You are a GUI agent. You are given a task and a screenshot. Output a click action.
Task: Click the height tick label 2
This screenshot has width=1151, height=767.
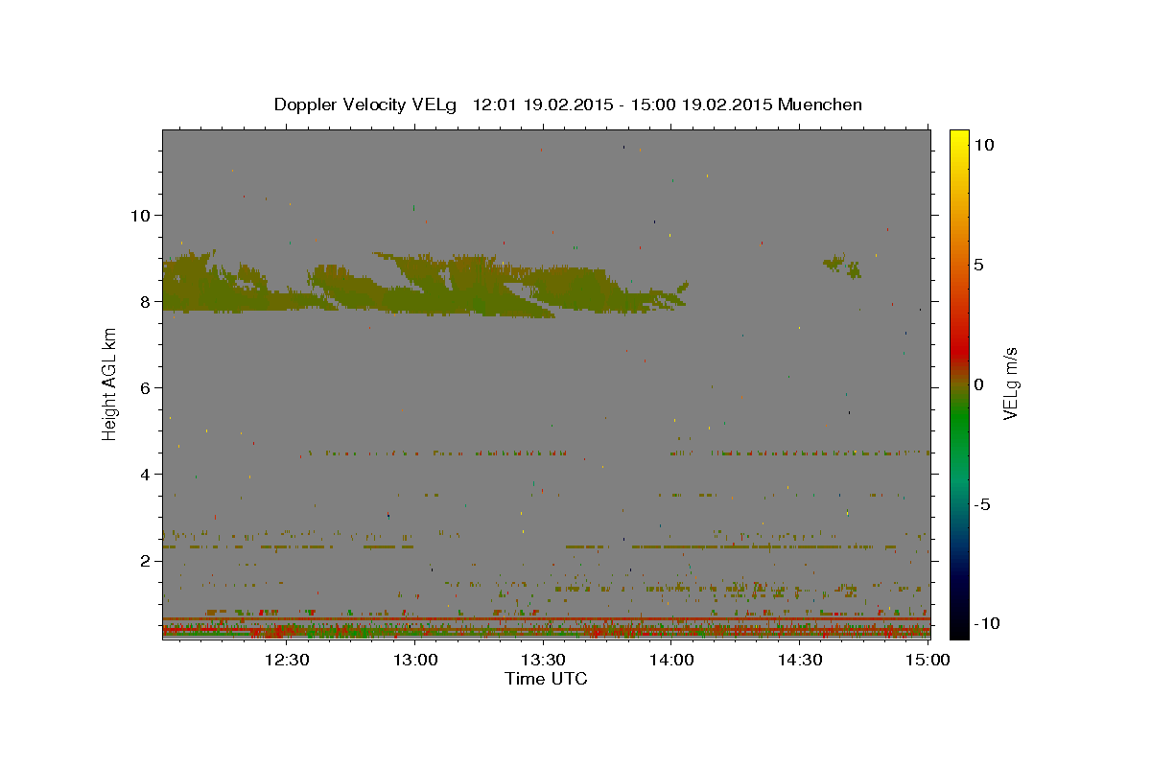click(x=145, y=560)
